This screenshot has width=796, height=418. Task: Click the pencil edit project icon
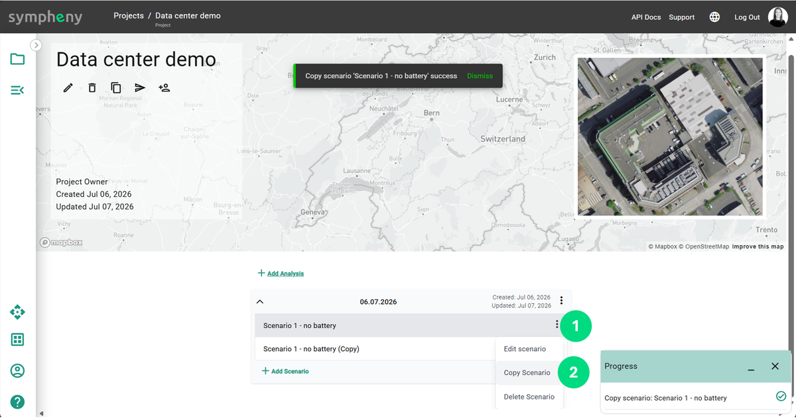click(68, 87)
